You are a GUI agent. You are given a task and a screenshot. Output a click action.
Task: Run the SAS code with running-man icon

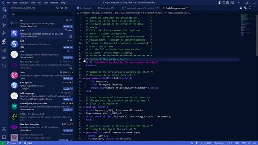coord(241,8)
